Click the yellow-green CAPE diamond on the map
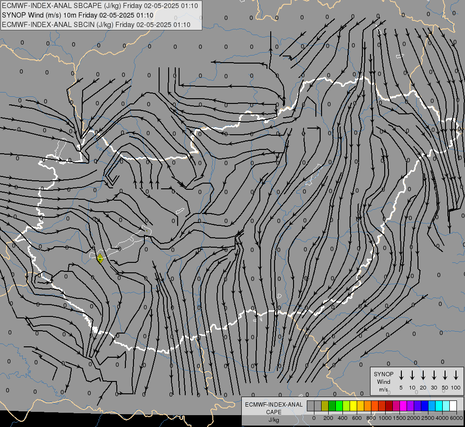Viewport: 465px width, 427px height. click(x=100, y=259)
